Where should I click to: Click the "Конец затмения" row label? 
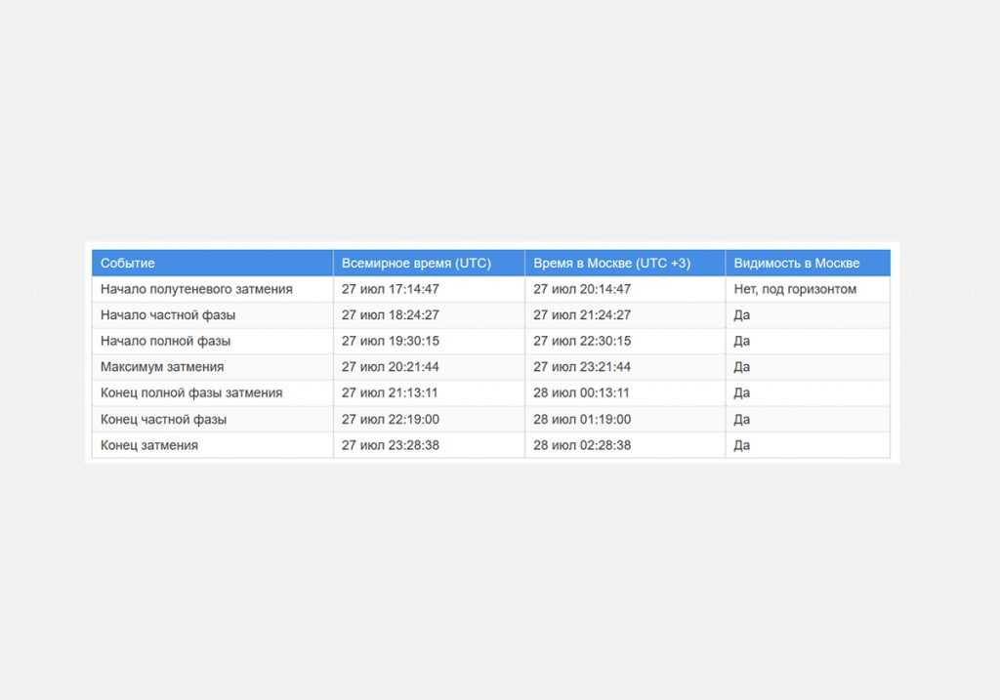point(149,445)
